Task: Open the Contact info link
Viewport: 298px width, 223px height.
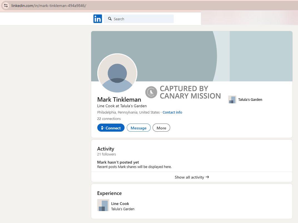Action: tap(172, 112)
